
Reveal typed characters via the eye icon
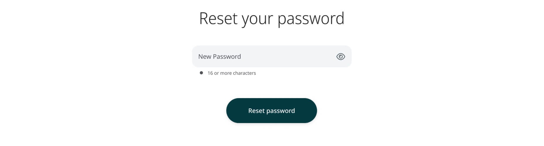pos(340,56)
